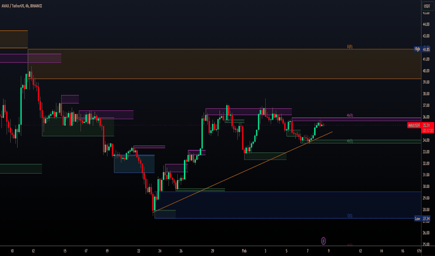Click the large blue daily support zone
This screenshot has height=256, width=435.
(x=288, y=205)
